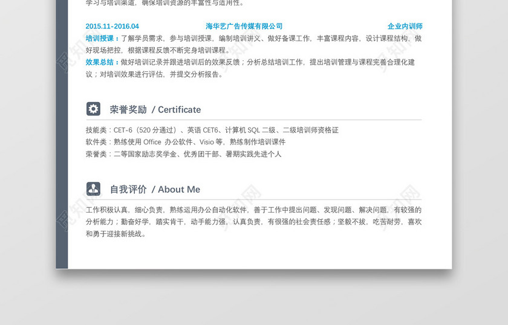This screenshot has width=508, height=325.
Task: Select the date range 2015.11-2016.04
Action: click(112, 26)
